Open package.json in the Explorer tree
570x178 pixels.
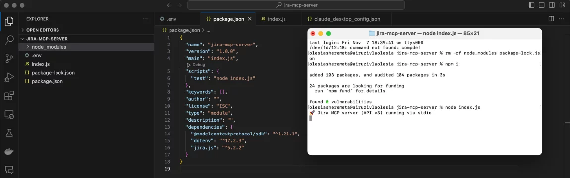click(x=86, y=81)
